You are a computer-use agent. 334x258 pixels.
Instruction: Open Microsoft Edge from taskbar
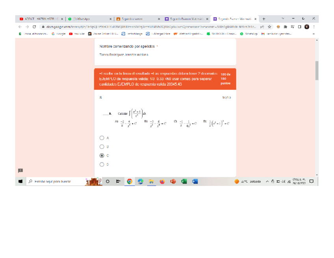pyautogui.click(x=140, y=181)
